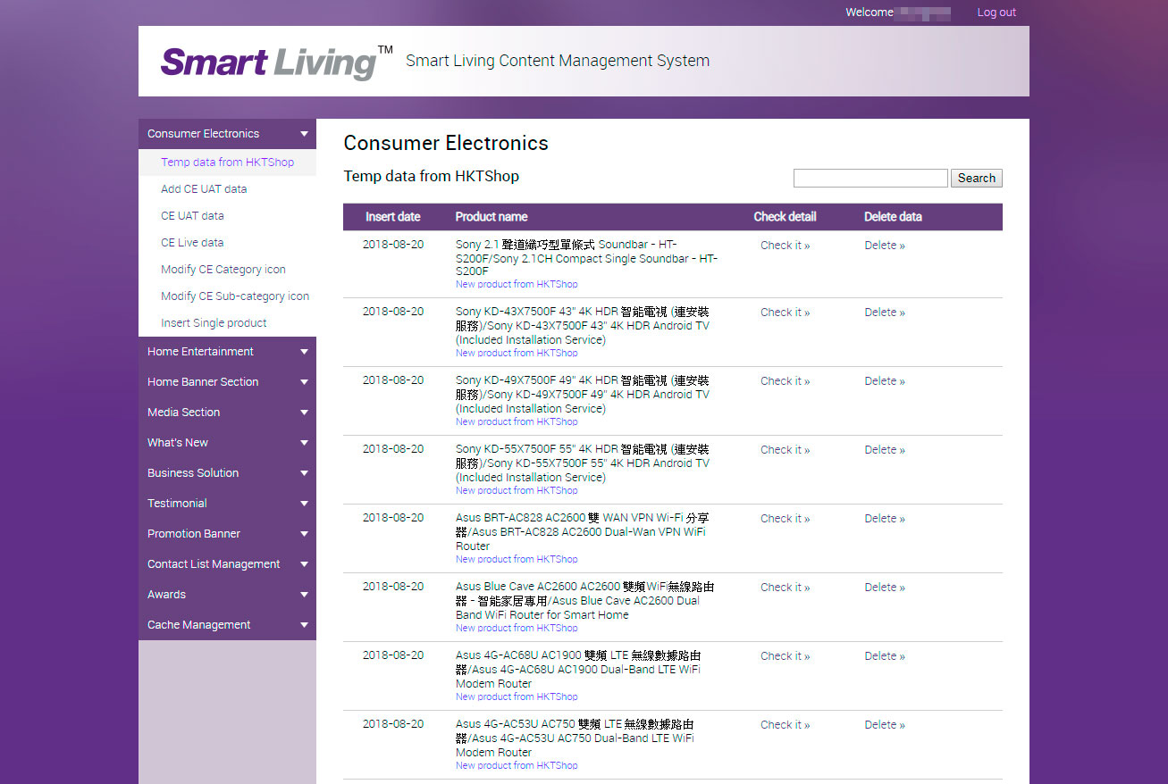The width and height of the screenshot is (1168, 784).
Task: Click Log out link
Action: pyautogui.click(x=996, y=13)
